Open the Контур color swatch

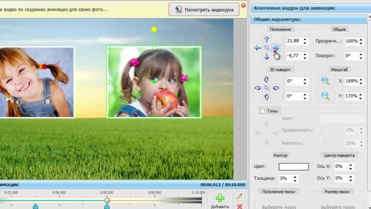point(294,167)
